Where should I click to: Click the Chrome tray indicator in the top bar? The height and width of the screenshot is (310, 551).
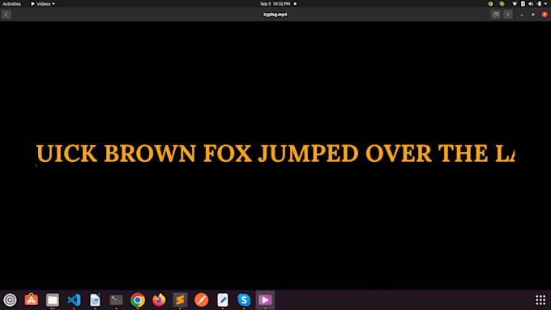[x=490, y=4]
